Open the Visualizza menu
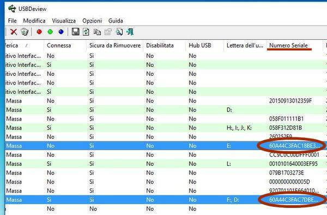The width and height of the screenshot is (327, 215). (64, 21)
